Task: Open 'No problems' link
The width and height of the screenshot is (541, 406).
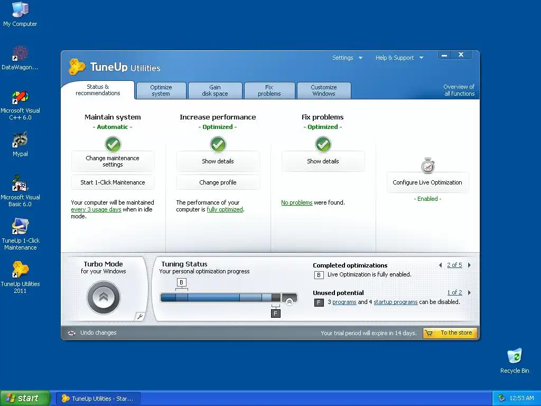Action: pyautogui.click(x=297, y=202)
